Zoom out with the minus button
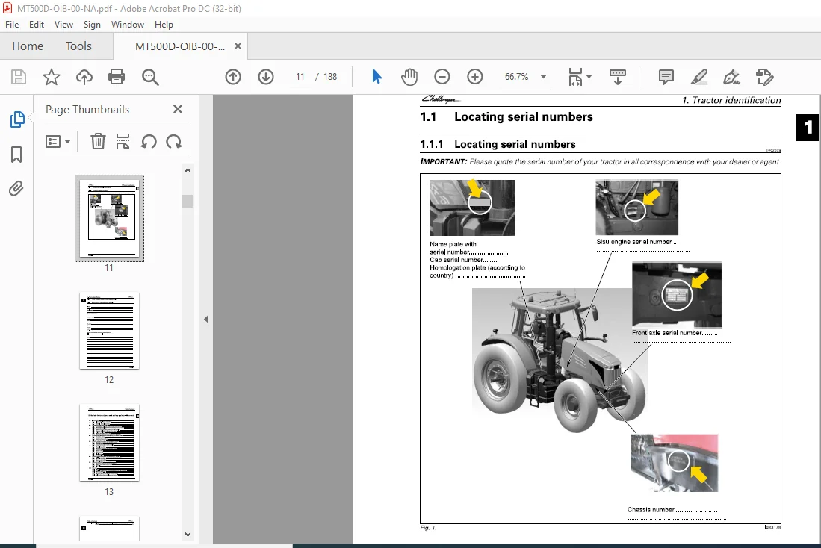 [x=442, y=77]
